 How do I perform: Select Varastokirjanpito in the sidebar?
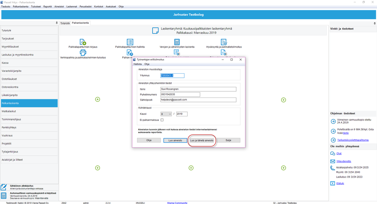(x=29, y=71)
